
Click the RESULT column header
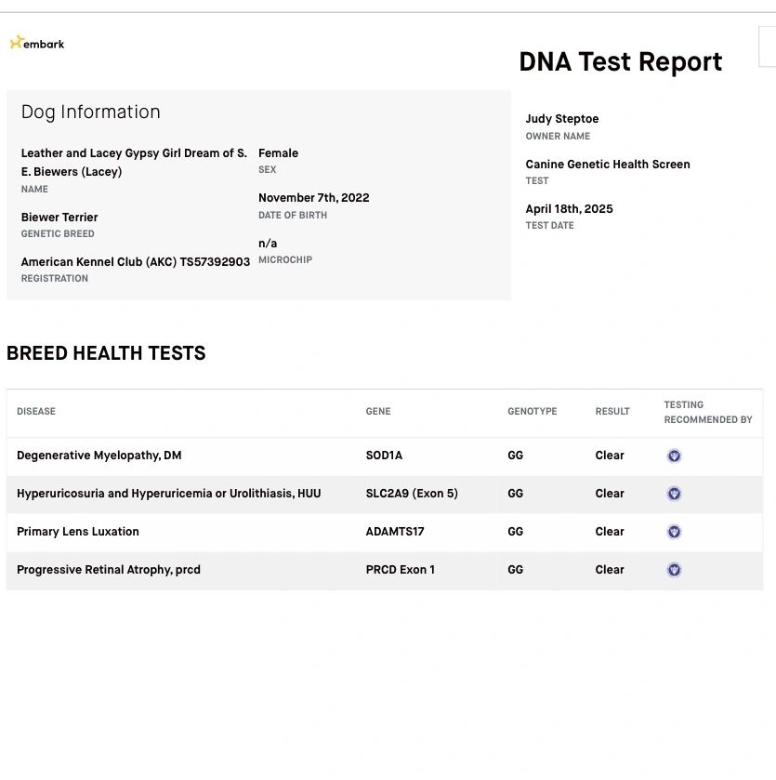[x=612, y=412]
